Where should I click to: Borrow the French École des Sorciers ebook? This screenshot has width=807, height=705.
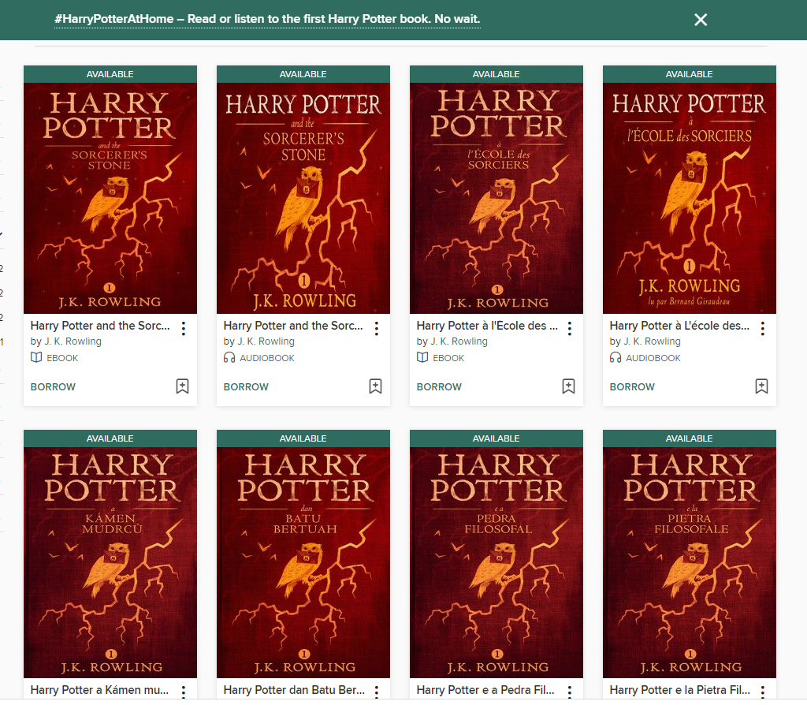[439, 387]
